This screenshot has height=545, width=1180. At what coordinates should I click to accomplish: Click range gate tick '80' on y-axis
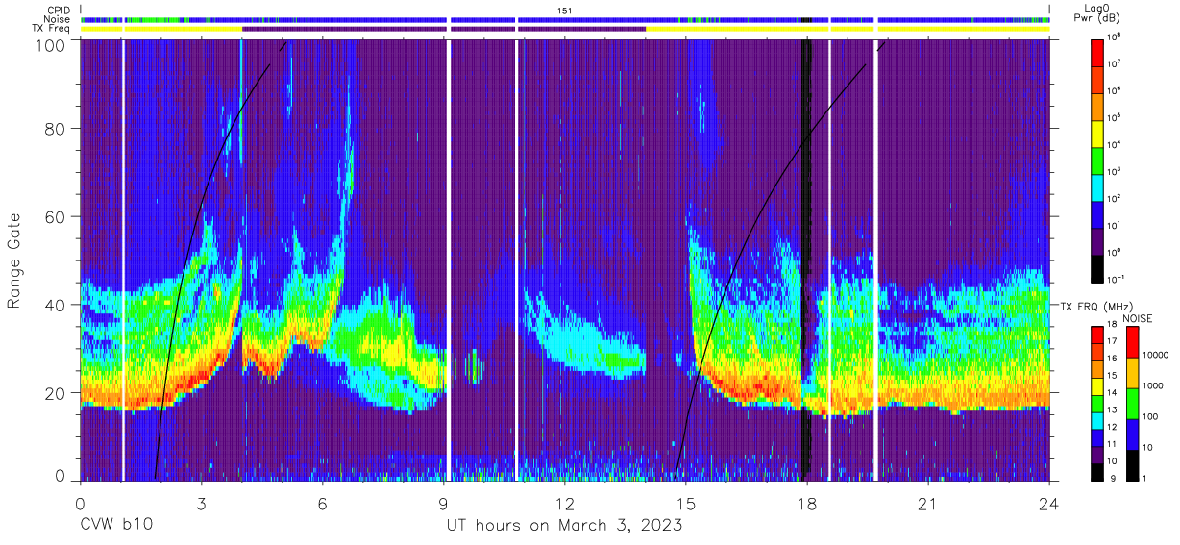coord(54,129)
